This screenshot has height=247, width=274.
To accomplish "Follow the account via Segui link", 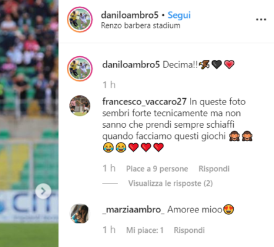I will pos(179,15).
